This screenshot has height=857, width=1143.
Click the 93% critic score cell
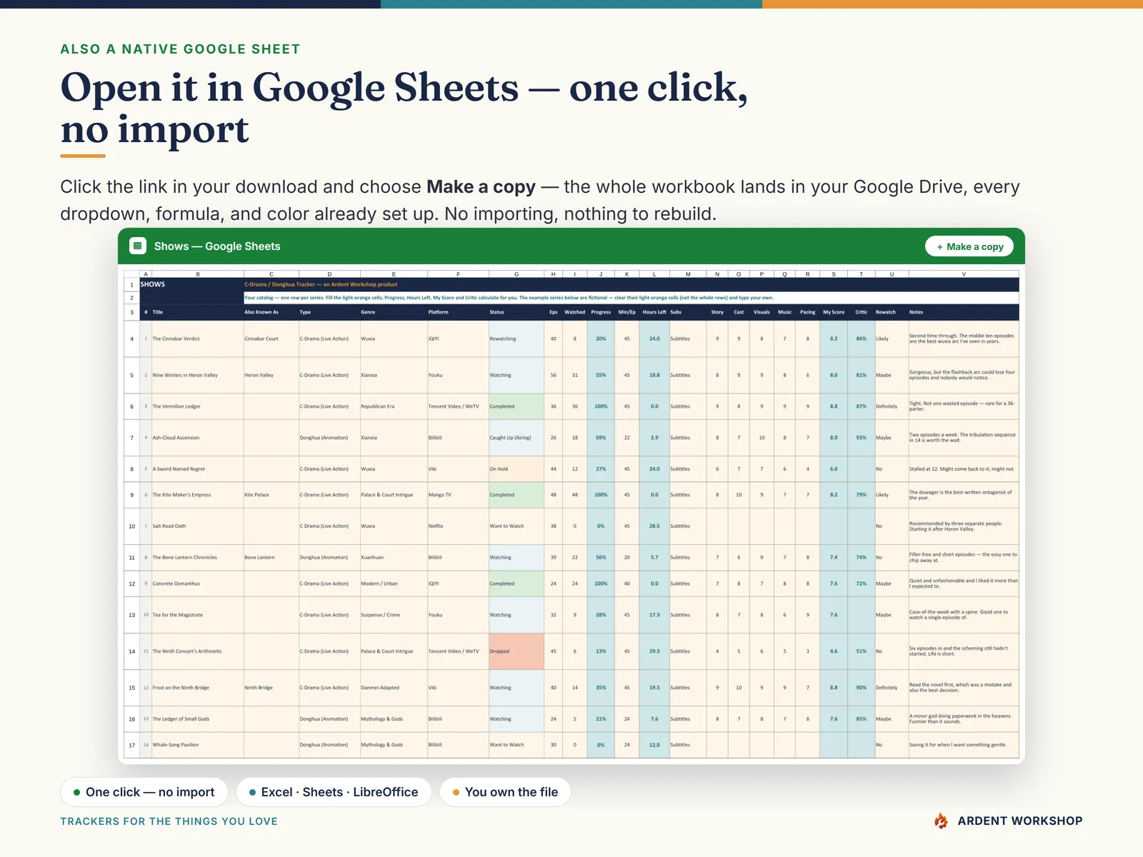coord(862,438)
